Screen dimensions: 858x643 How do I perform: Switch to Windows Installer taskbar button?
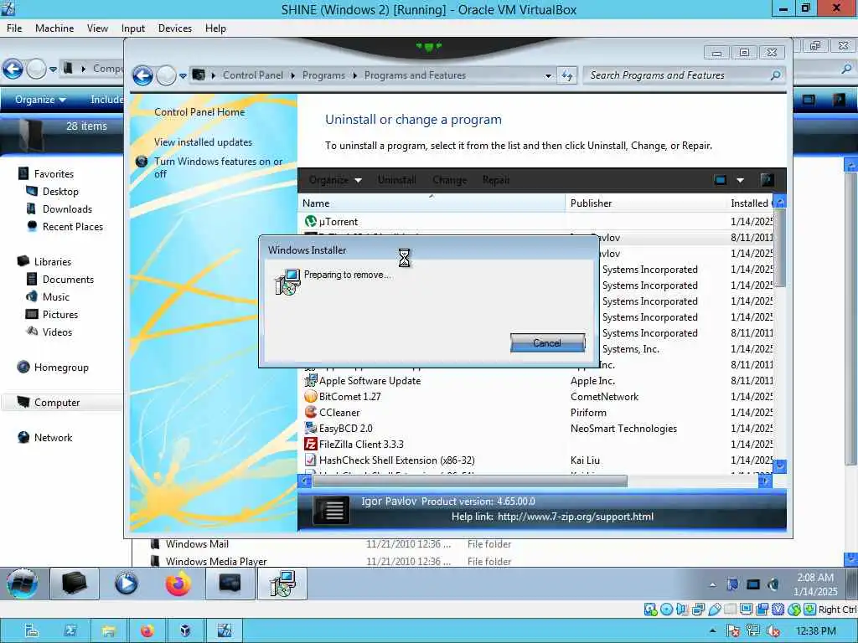tap(282, 584)
